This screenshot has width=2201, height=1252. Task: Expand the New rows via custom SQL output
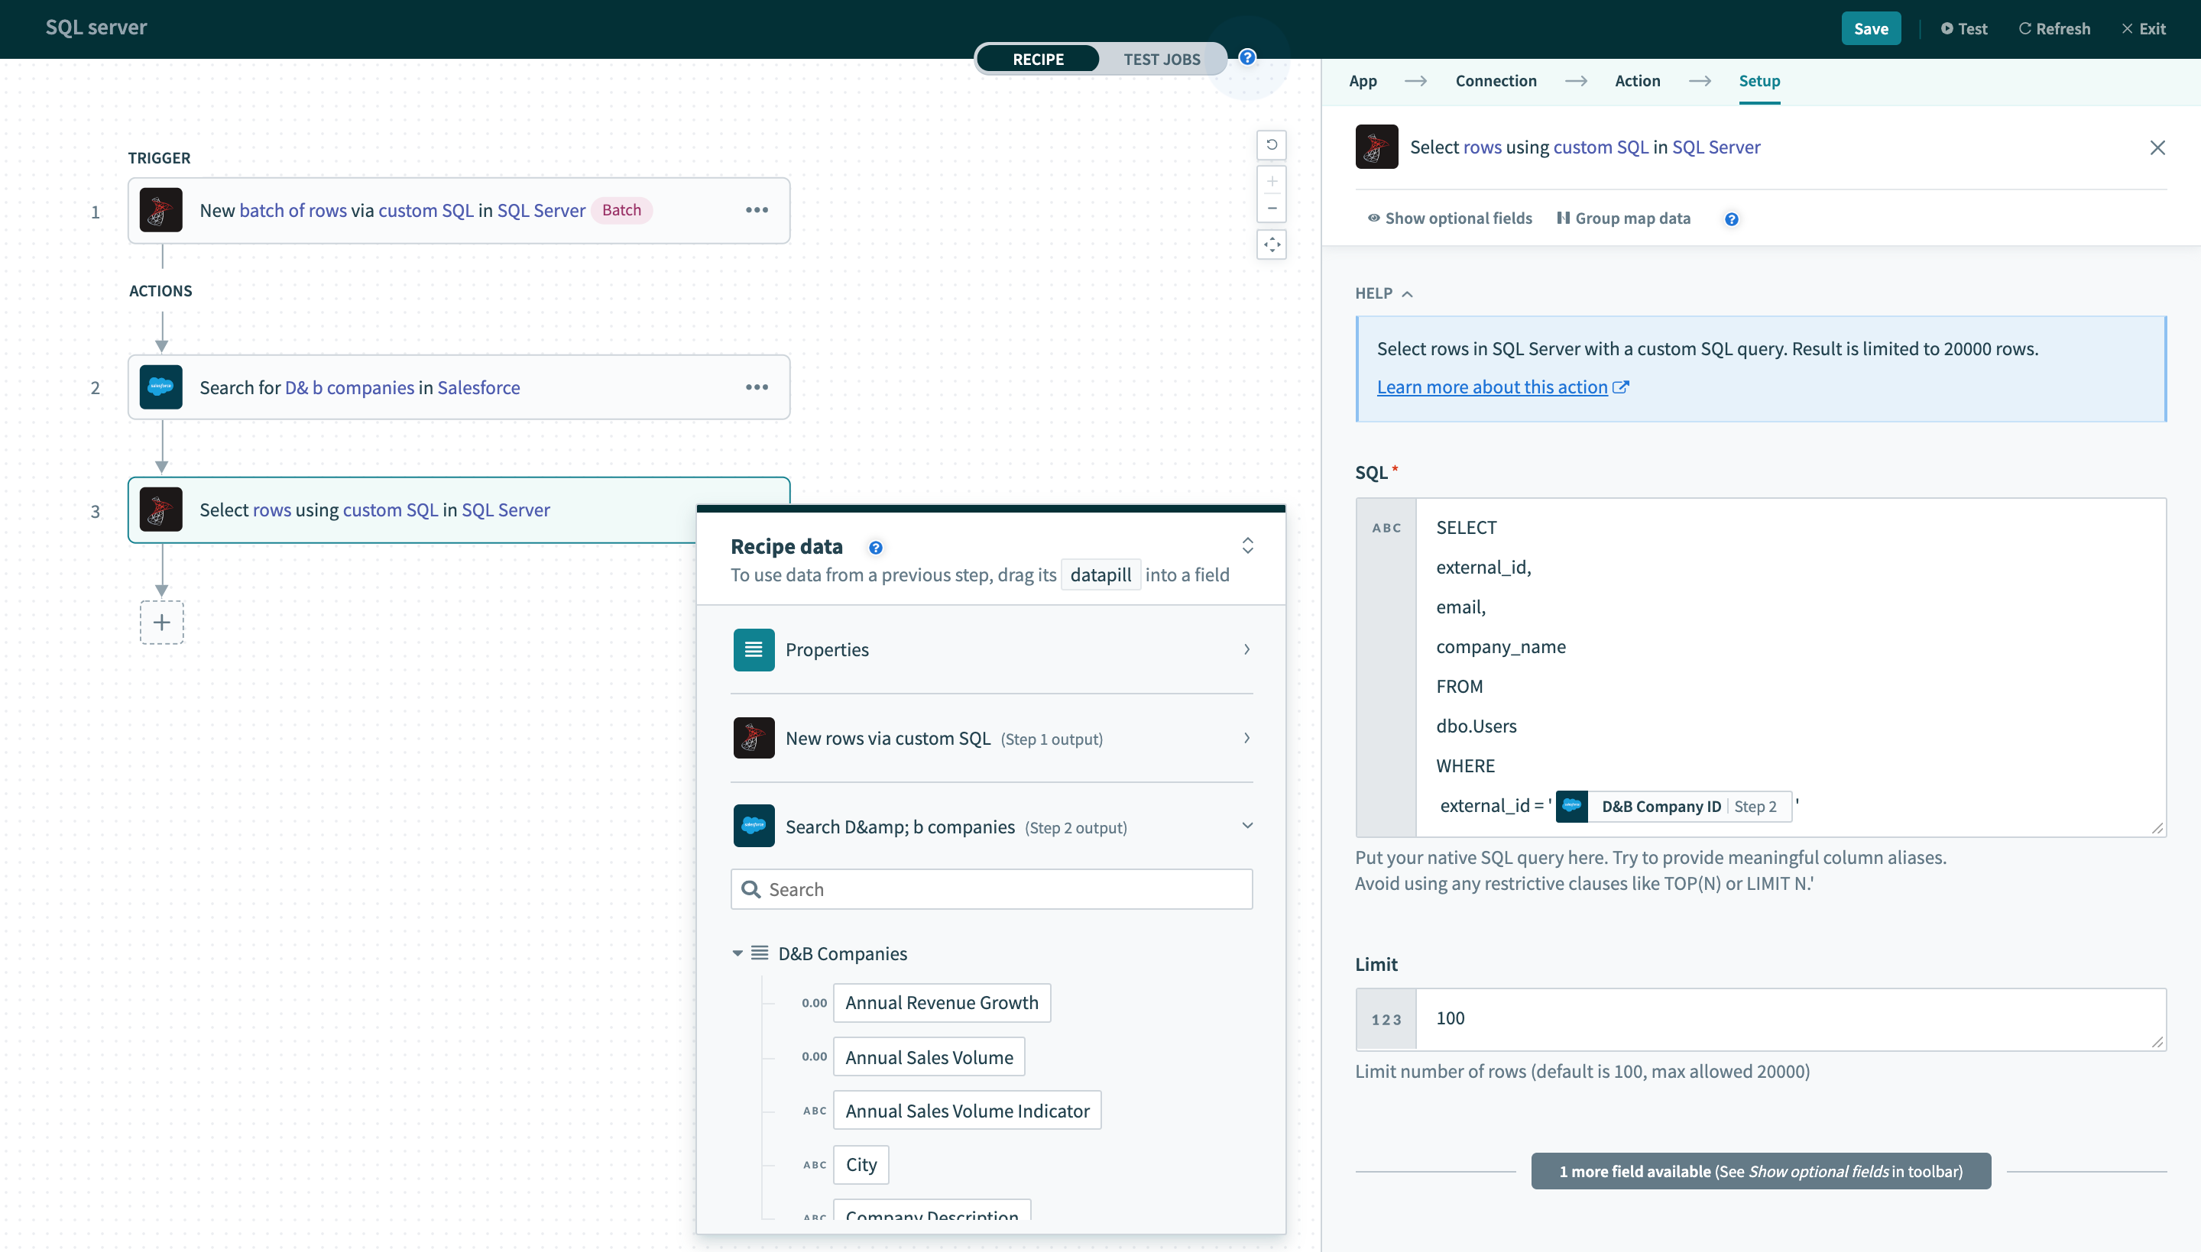click(1250, 737)
